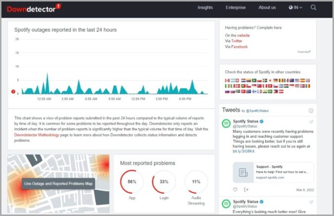Click the 11% Audio Streaming circle
This screenshot has height=216, width=334.
[x=196, y=182]
